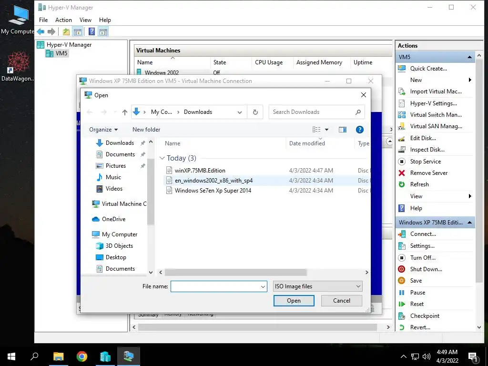Click Inspect Disk action

point(427,150)
